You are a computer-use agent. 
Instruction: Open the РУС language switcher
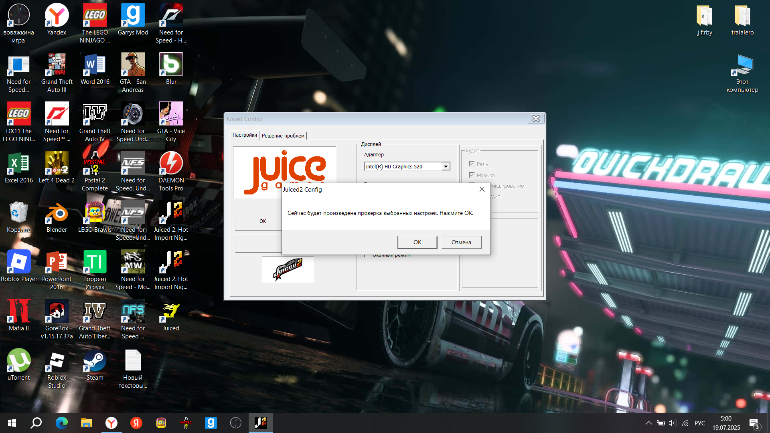click(x=699, y=423)
